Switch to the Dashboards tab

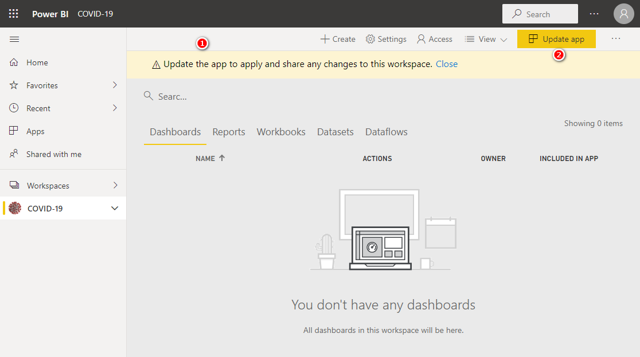click(x=175, y=132)
